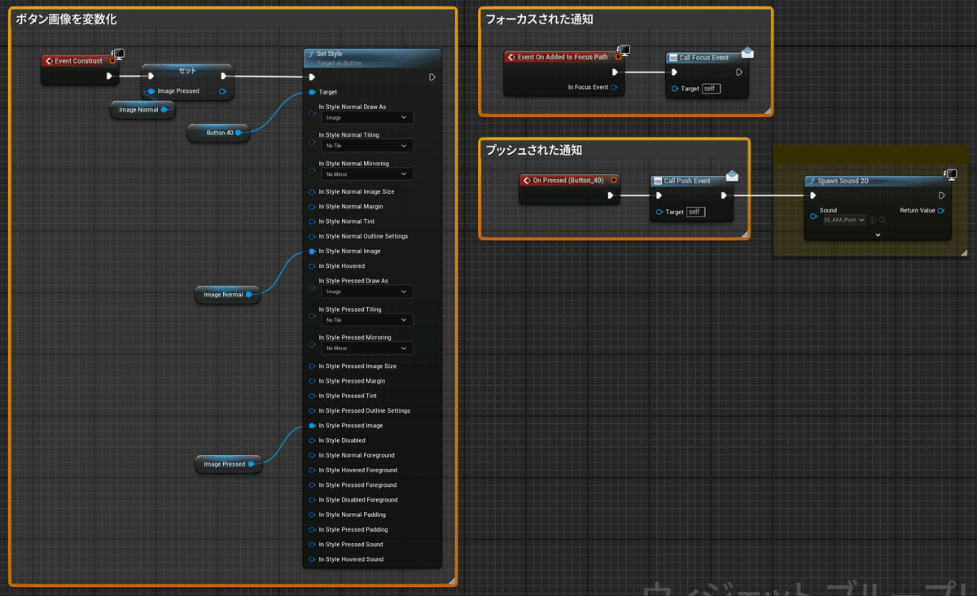Click the In Focus Event output pin
The image size is (977, 596).
(614, 87)
